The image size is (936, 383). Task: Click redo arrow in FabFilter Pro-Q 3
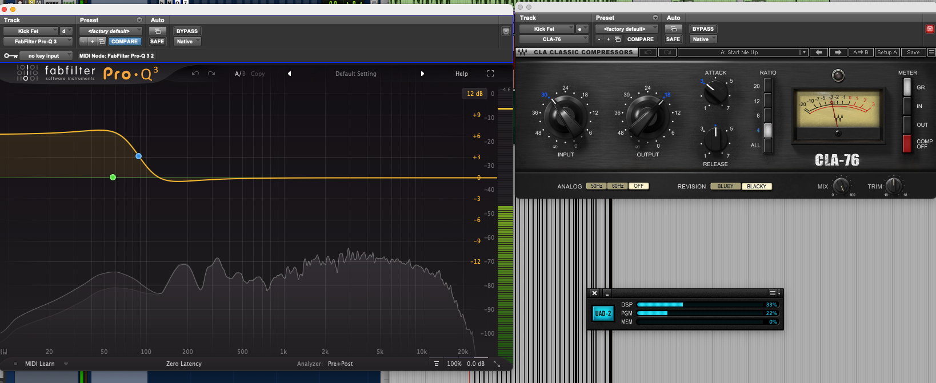pos(211,74)
